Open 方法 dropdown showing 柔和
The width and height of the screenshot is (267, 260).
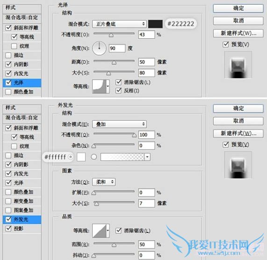[104, 182]
